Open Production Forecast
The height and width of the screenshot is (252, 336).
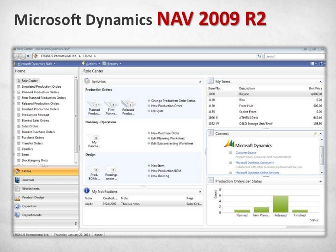click(36, 115)
